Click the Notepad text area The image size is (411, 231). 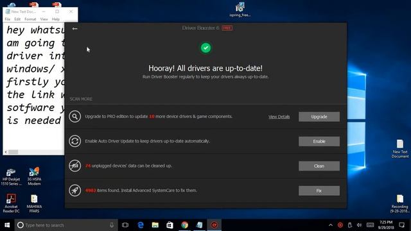coord(33,86)
